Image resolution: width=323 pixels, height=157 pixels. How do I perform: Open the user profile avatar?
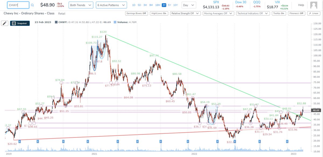314,5
